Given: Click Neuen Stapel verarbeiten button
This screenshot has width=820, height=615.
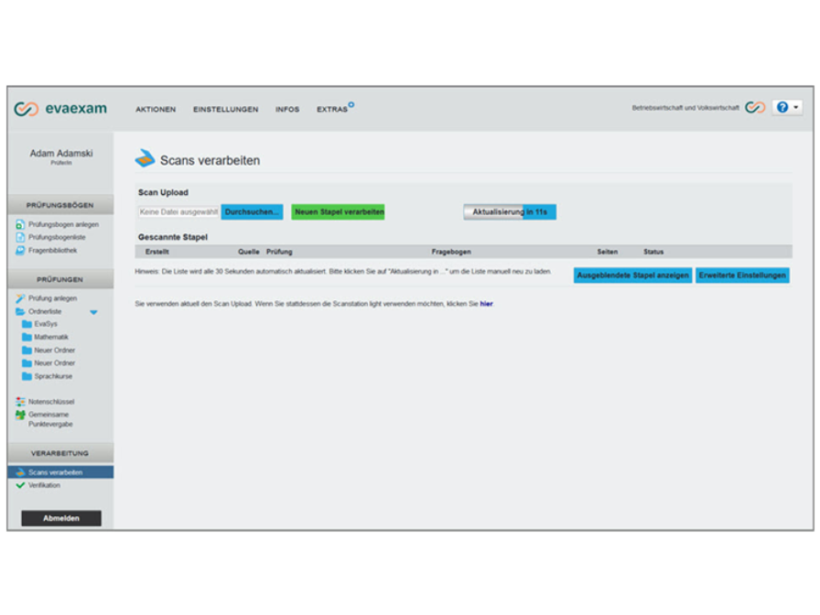Looking at the screenshot, I should (x=339, y=211).
